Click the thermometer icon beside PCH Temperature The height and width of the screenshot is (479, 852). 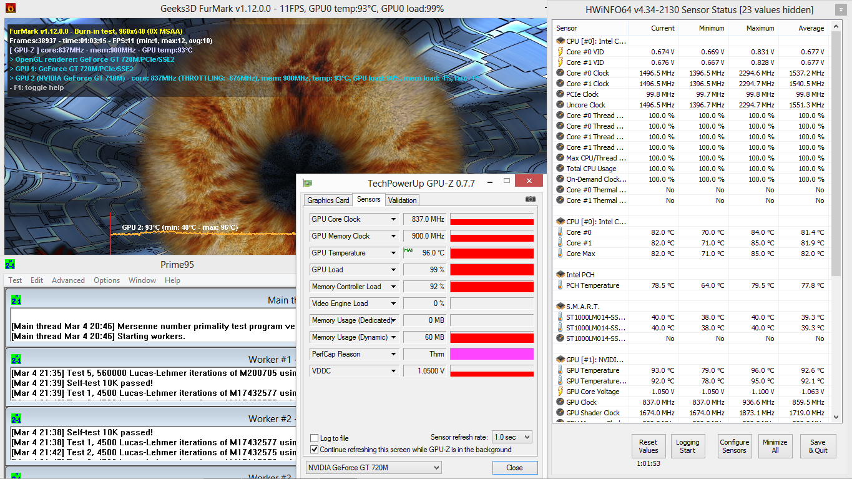pos(560,285)
